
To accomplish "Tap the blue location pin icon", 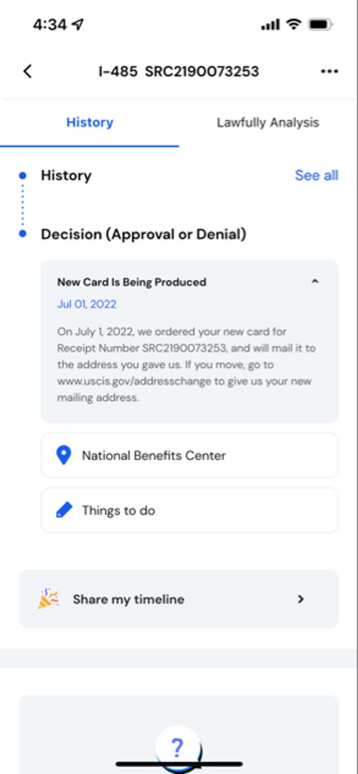I will 64,455.
